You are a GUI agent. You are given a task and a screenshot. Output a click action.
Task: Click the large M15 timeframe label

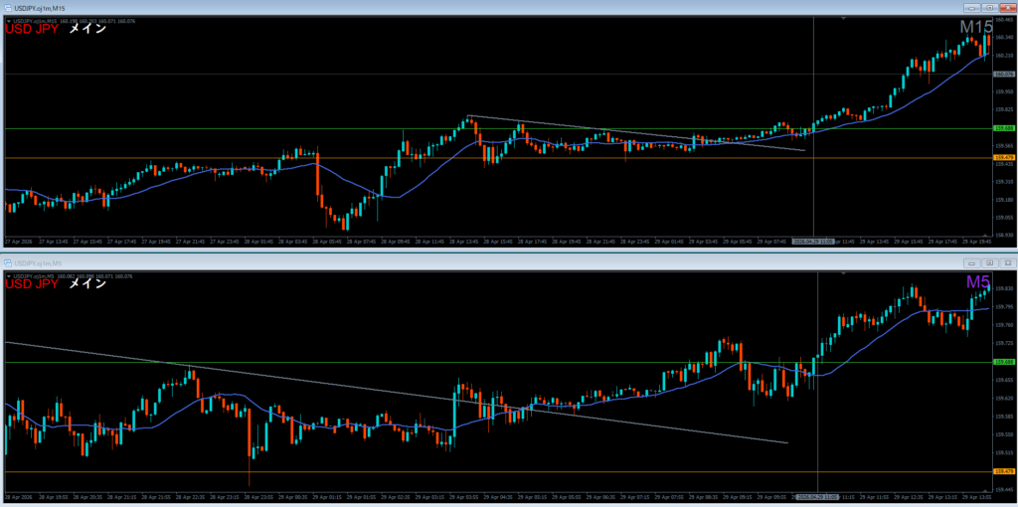click(976, 27)
